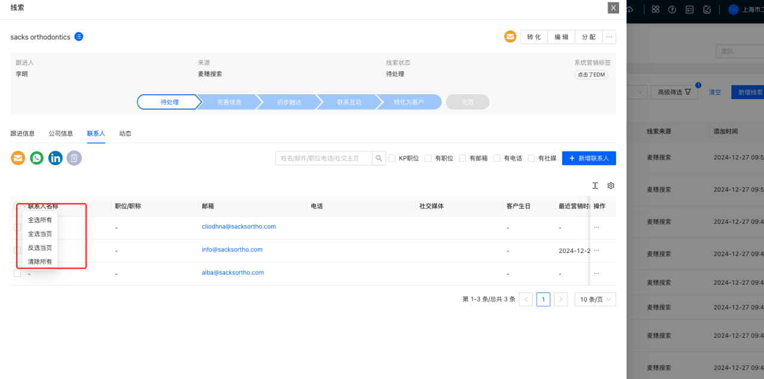Click the 新增联系人 button

click(x=589, y=158)
